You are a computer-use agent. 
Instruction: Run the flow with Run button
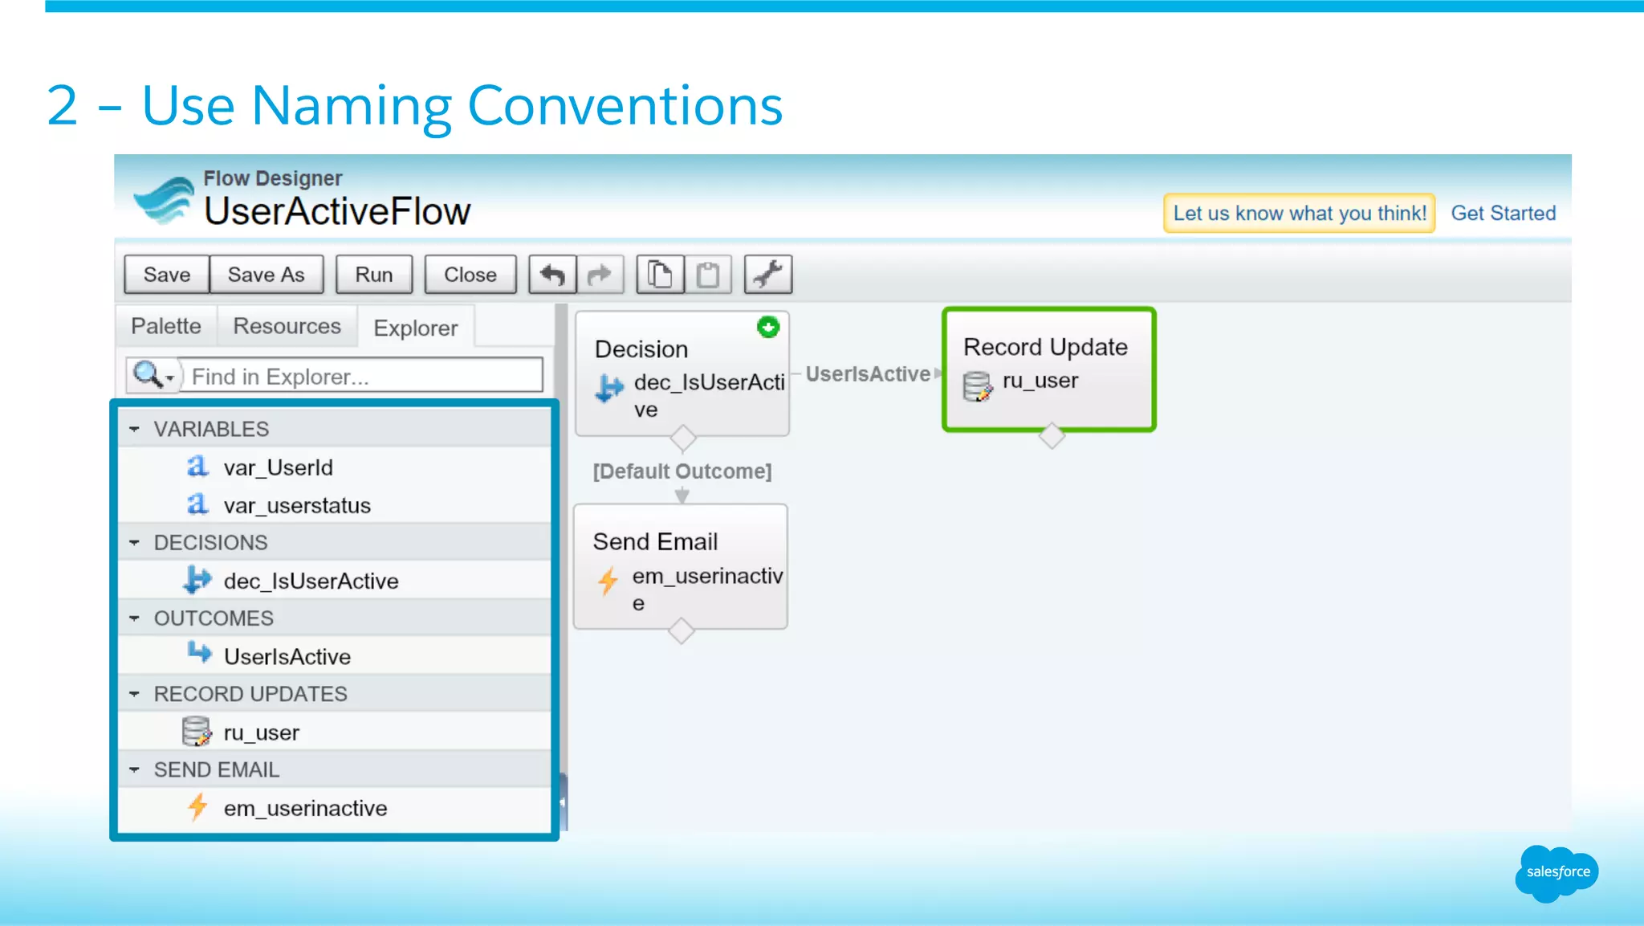pyautogui.click(x=374, y=275)
